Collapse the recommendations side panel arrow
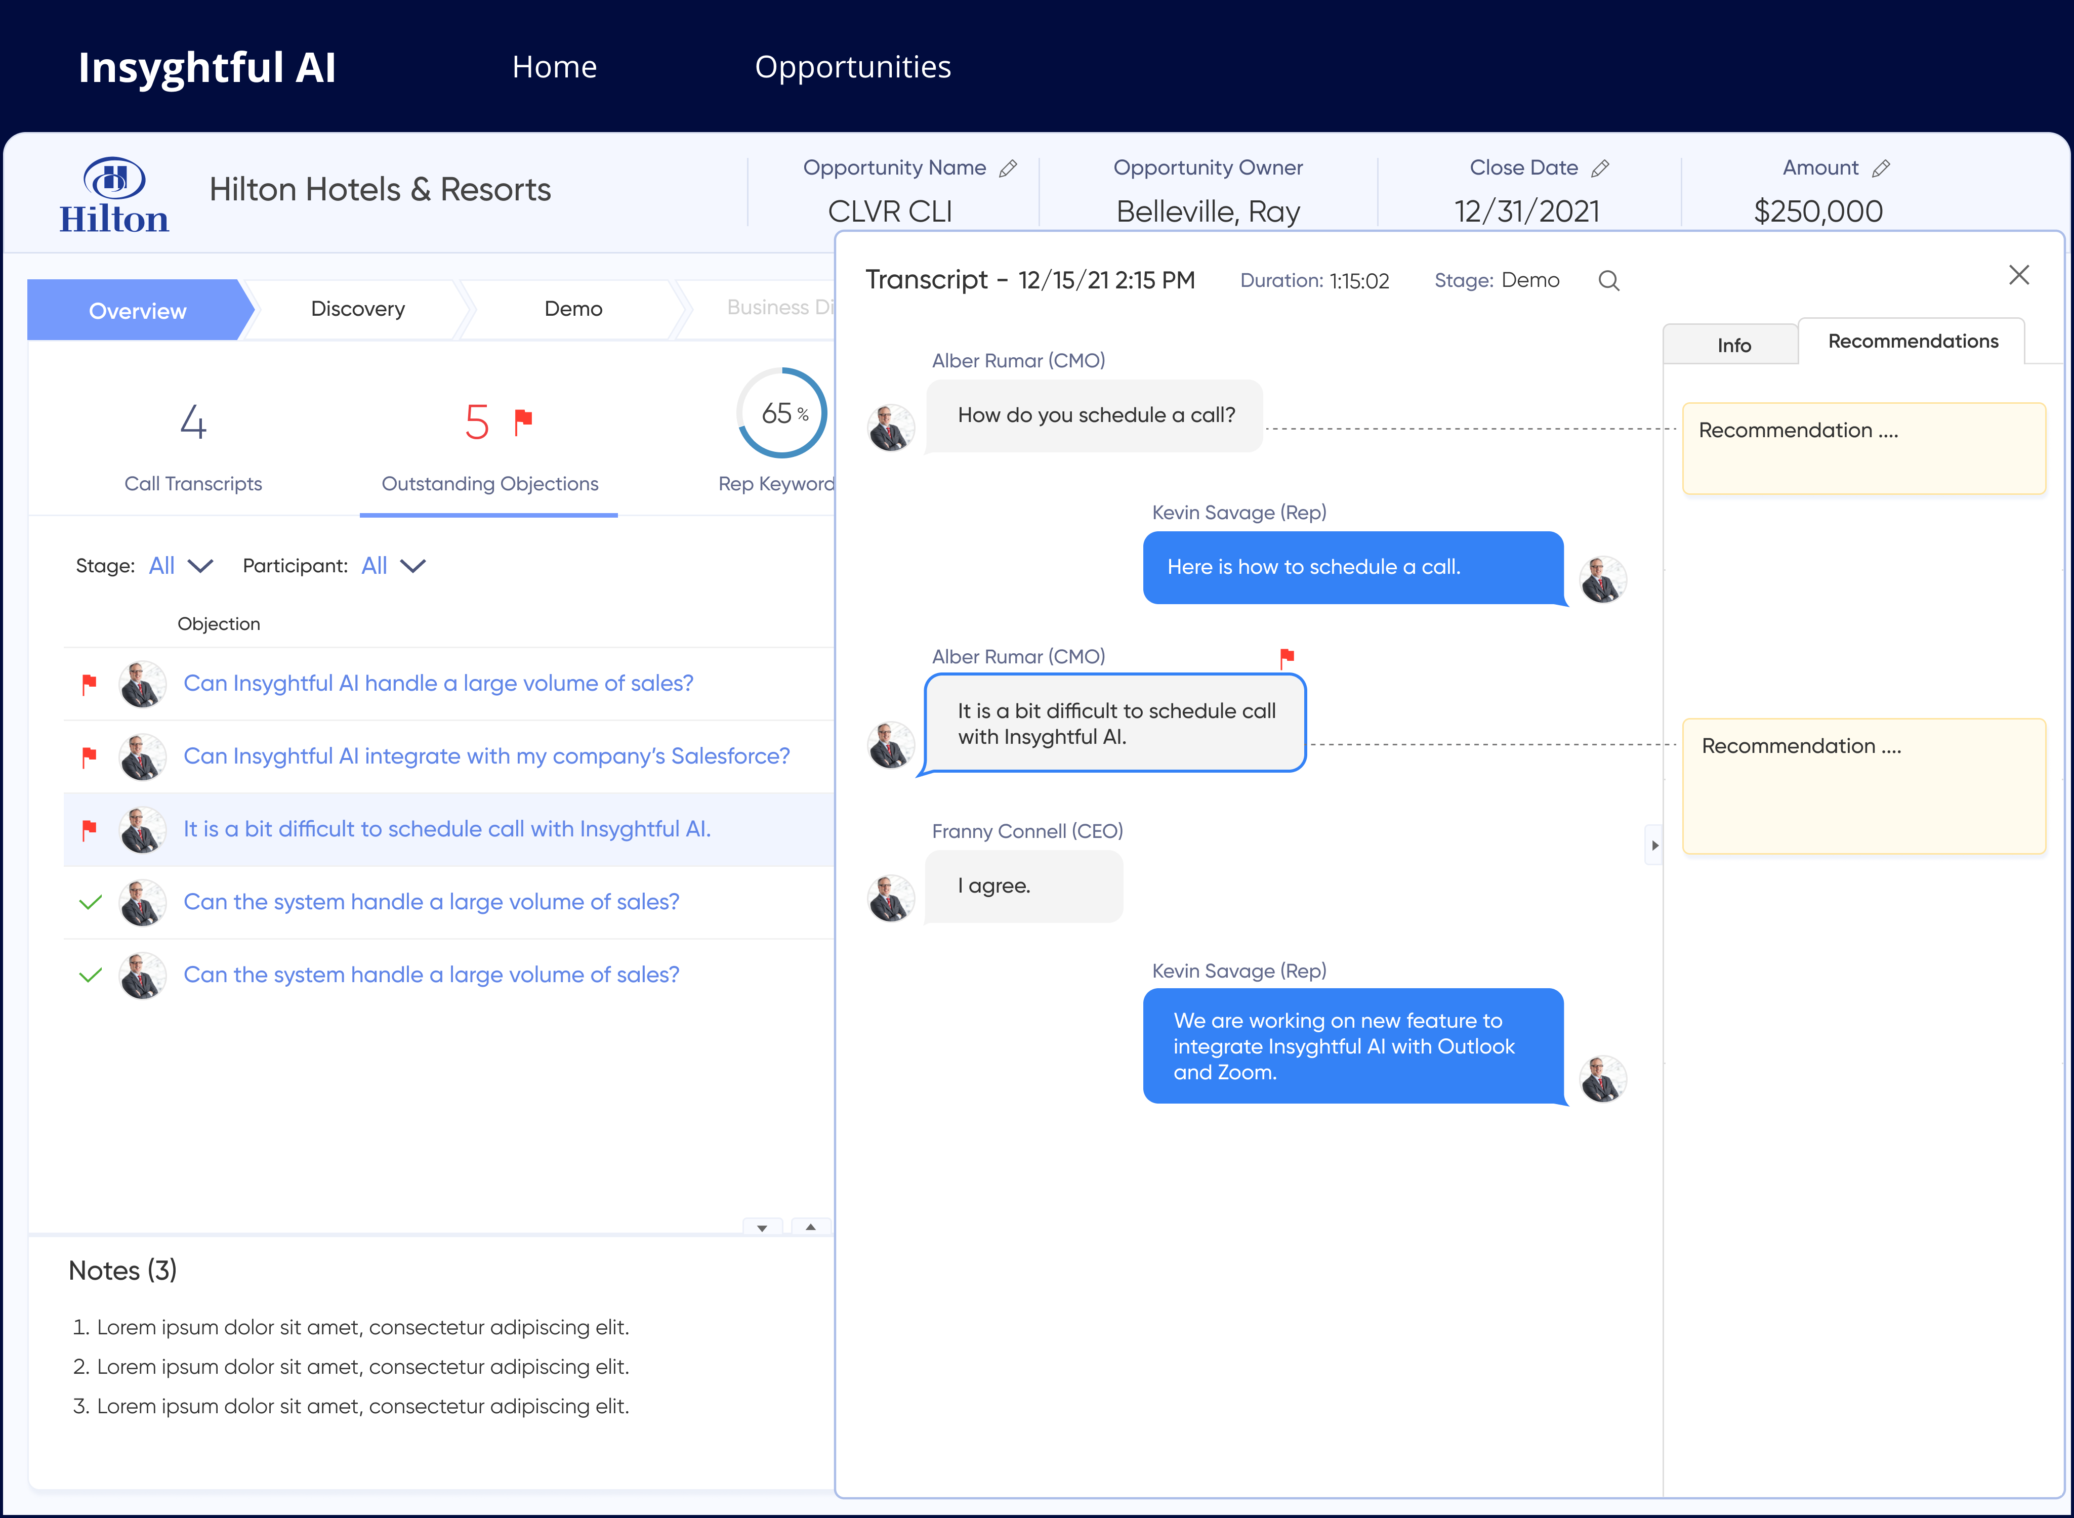This screenshot has height=1518, width=2074. click(x=1654, y=846)
